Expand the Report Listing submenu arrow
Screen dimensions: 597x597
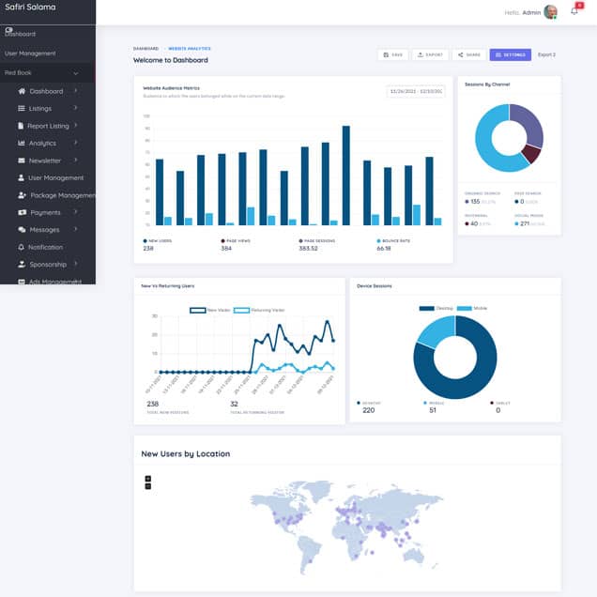coord(76,125)
